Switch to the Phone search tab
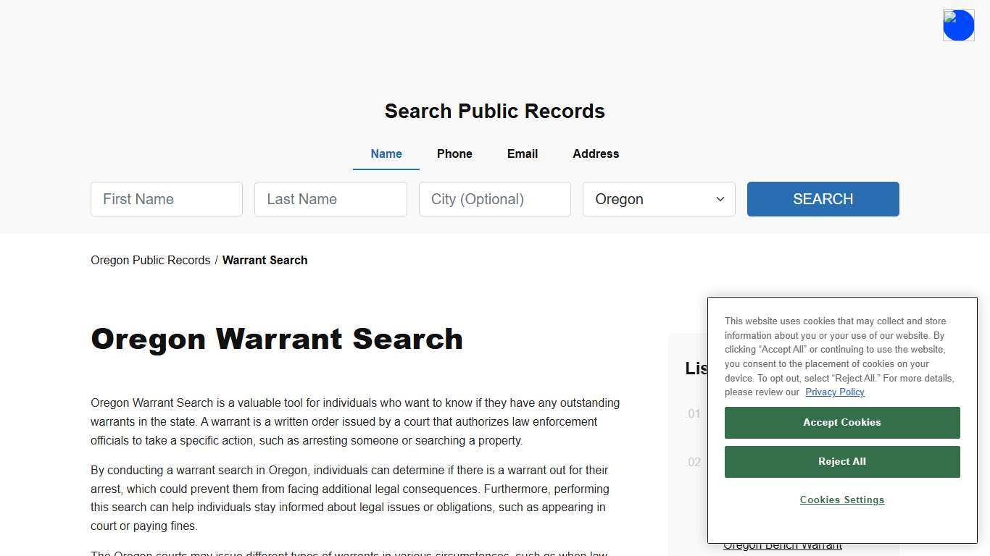This screenshot has width=990, height=556. click(454, 153)
